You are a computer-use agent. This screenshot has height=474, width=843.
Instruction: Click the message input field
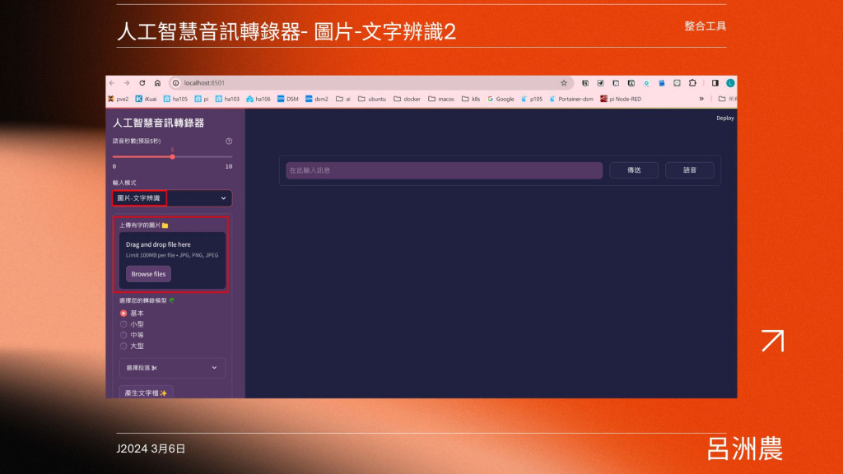tap(444, 170)
